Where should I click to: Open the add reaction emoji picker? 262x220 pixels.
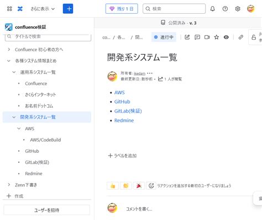click(151, 186)
